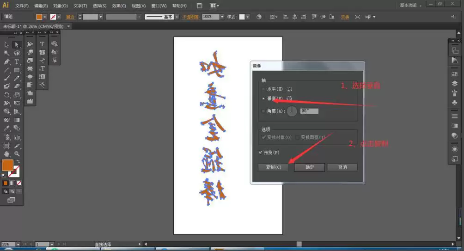Image resolution: width=464 pixels, height=251 pixels.
Task: Select the Eyedropper tool
Action: click(6, 128)
